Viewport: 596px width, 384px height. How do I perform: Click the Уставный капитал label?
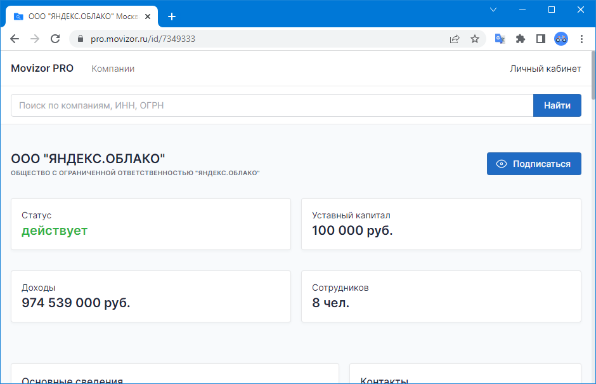pos(351,215)
